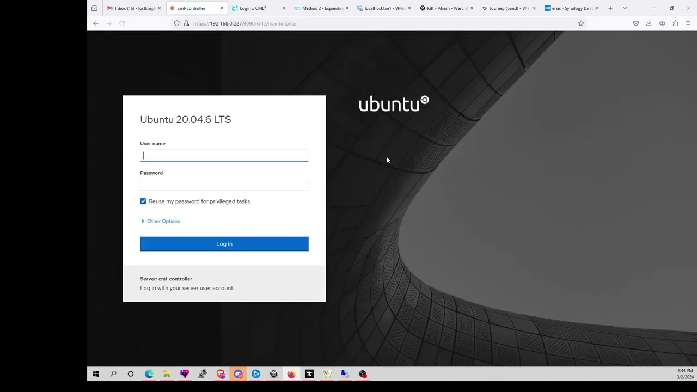Open the Firefox application menu

click(688, 23)
